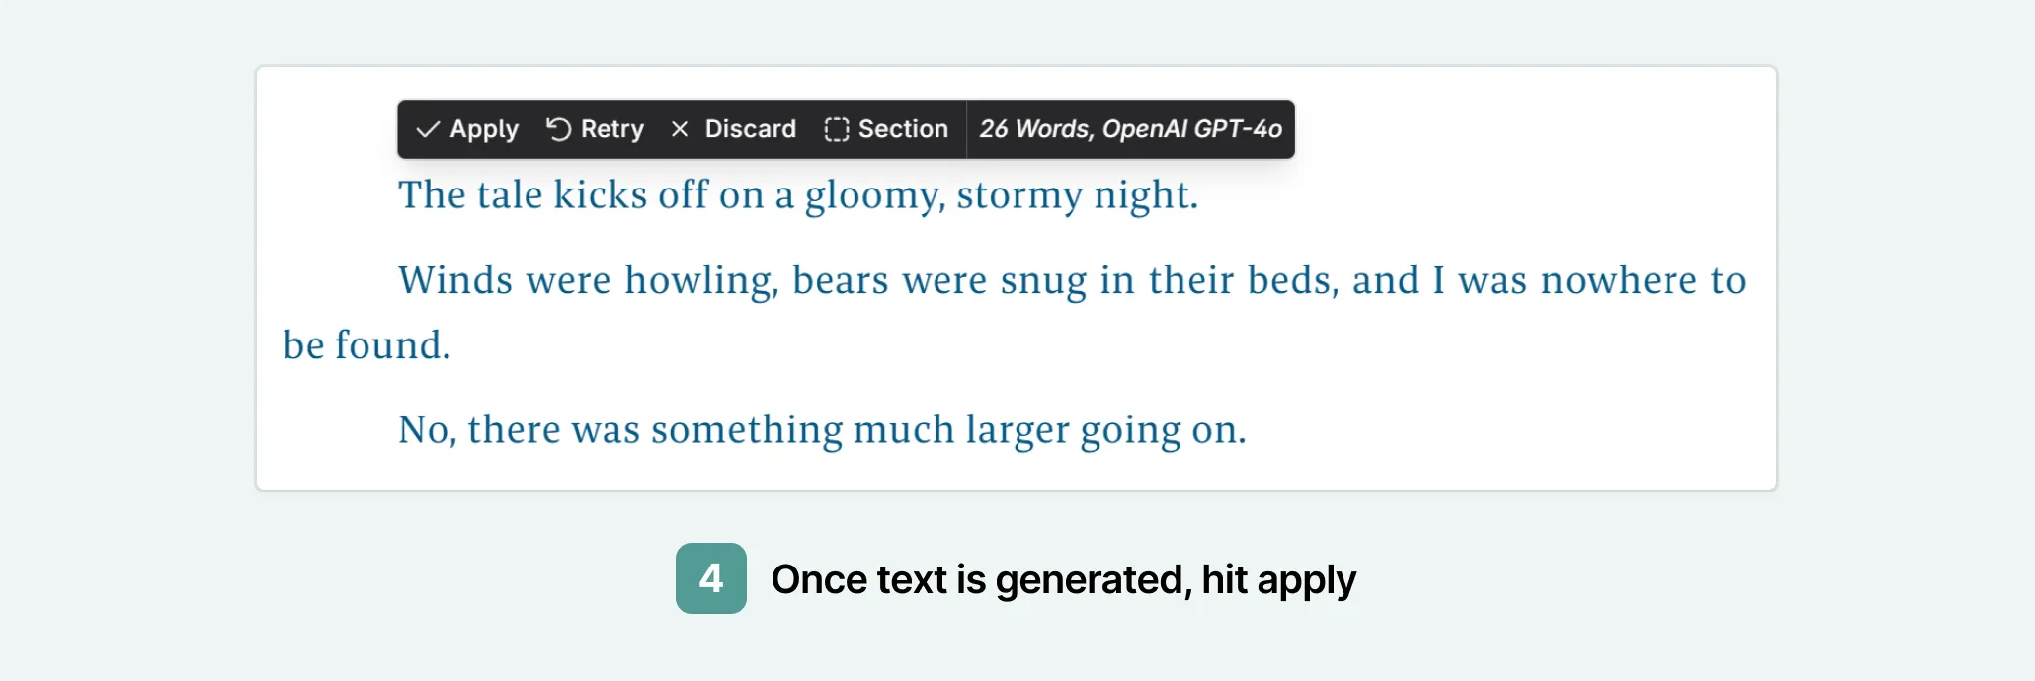Select the Section option
This screenshot has height=681, width=2035.
pyautogui.click(x=903, y=128)
